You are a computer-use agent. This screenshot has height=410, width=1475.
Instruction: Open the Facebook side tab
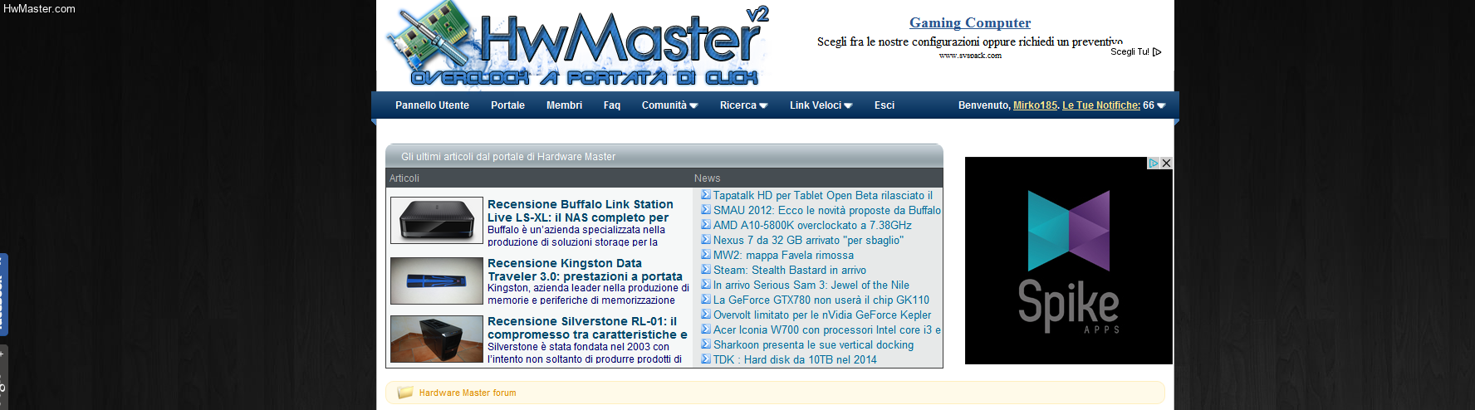pos(3,295)
